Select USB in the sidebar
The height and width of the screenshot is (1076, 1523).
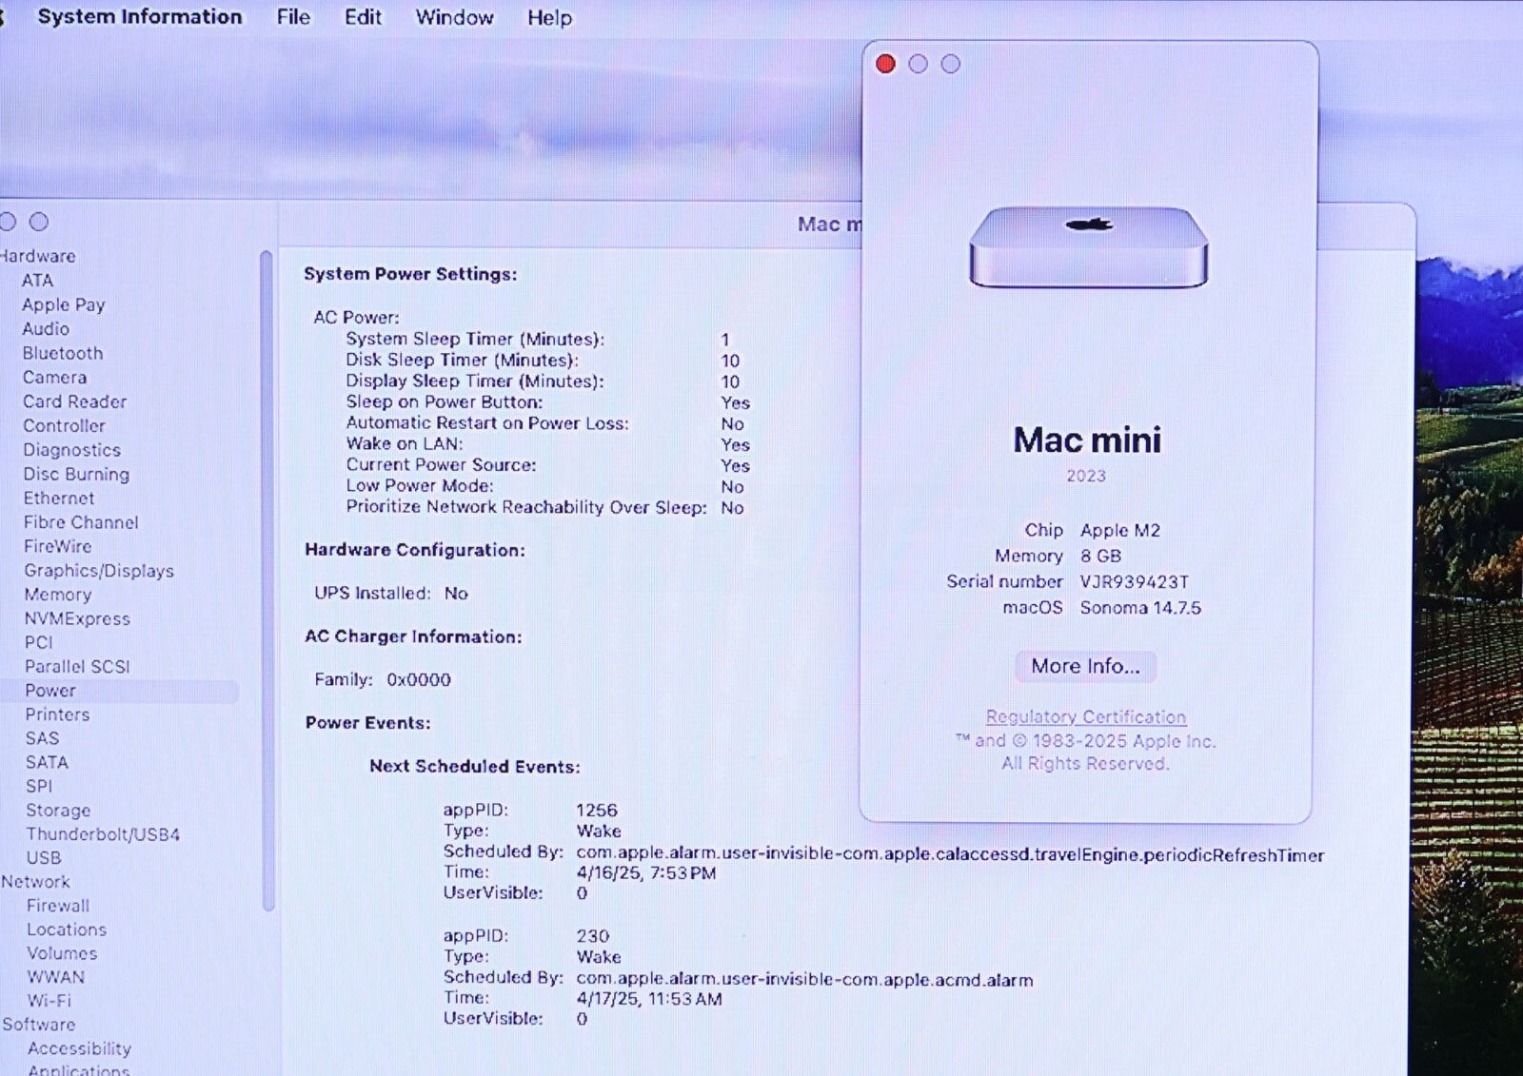44,858
